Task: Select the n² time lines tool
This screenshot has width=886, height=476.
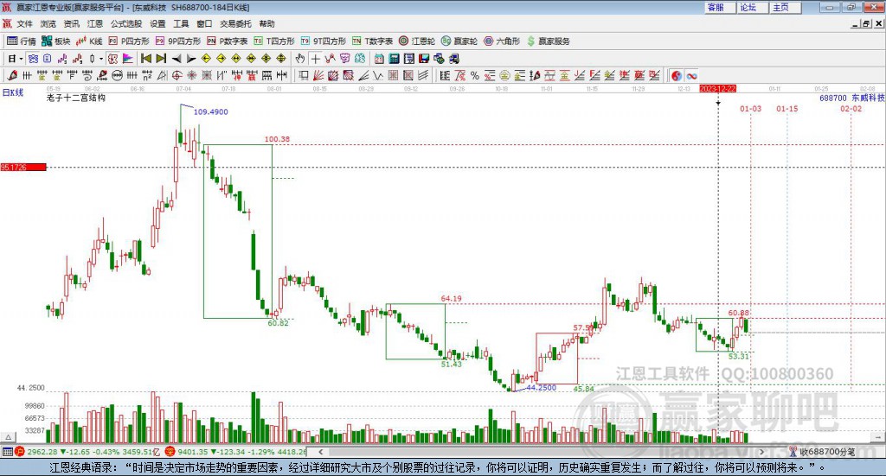Action: pos(147,75)
